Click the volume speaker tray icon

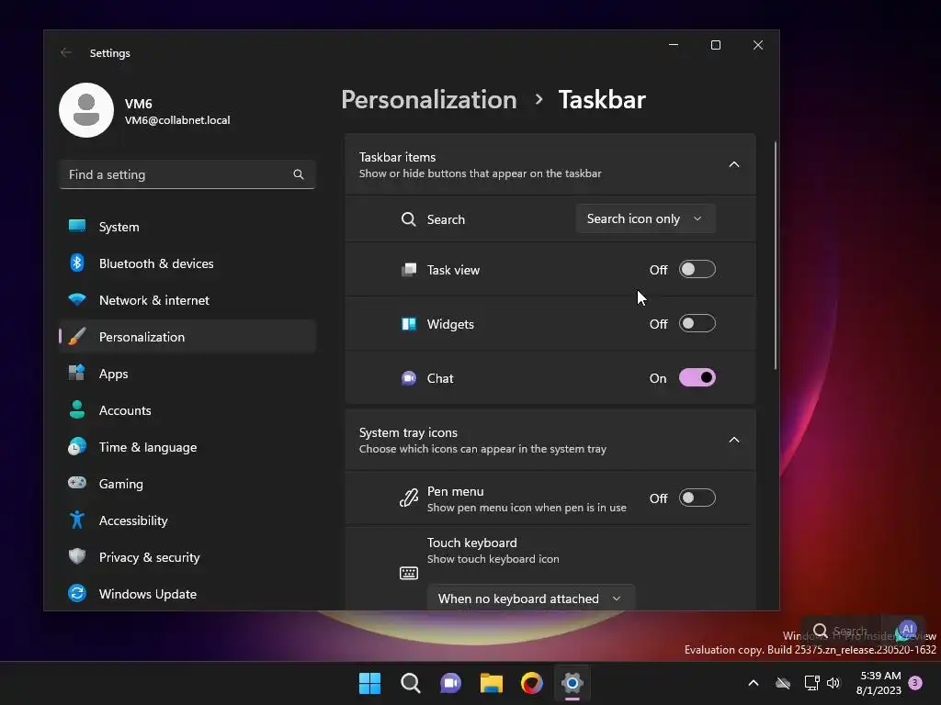pos(833,683)
